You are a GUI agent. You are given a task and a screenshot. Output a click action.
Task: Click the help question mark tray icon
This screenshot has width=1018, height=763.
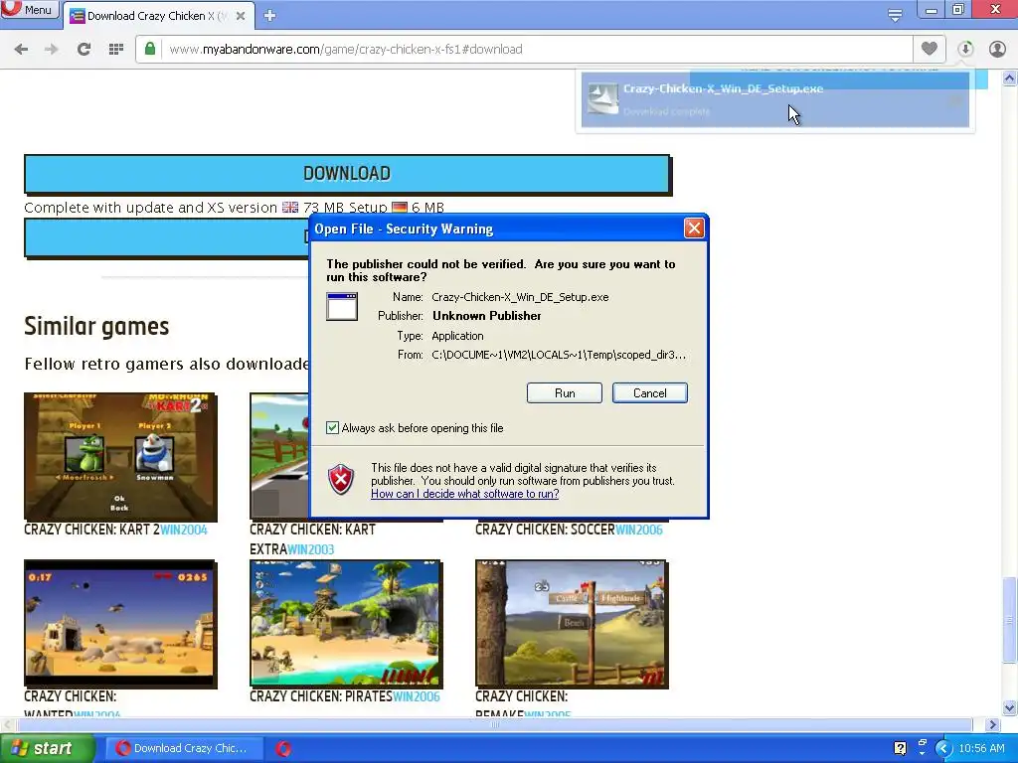point(900,748)
